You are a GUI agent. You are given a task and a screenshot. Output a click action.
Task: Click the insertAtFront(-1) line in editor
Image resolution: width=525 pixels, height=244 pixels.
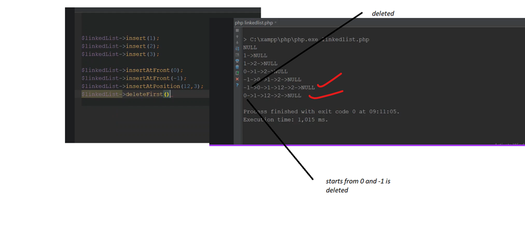(x=126, y=78)
